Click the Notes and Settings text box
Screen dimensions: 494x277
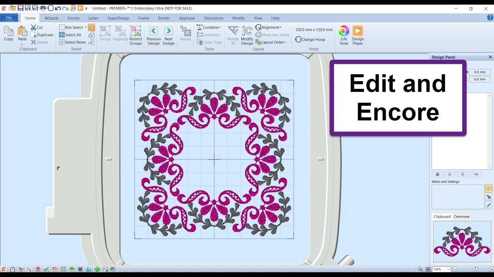point(458,197)
